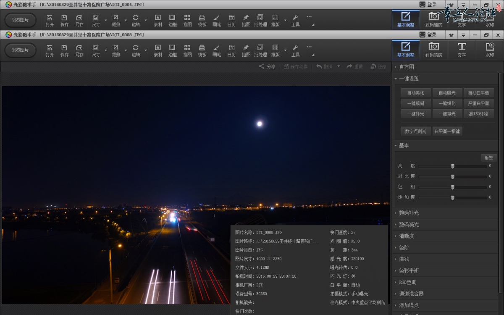Adjust the 饱和度 saturation slider
The height and width of the screenshot is (315, 504).
click(x=452, y=197)
